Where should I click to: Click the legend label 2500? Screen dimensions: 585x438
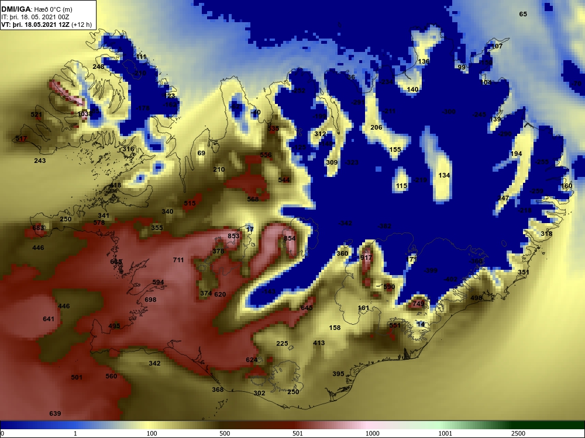[x=518, y=433]
